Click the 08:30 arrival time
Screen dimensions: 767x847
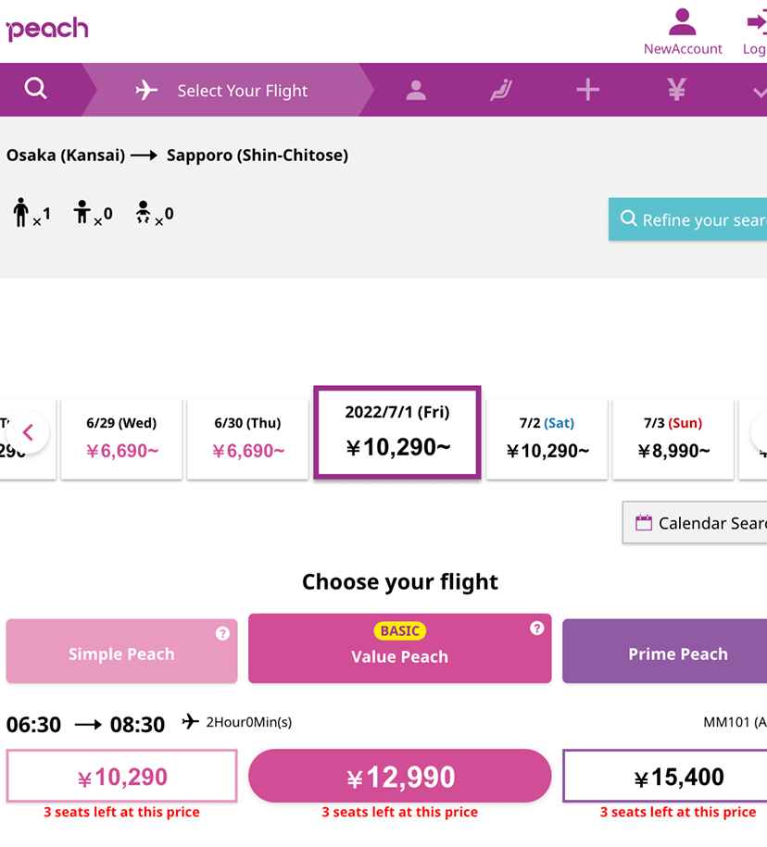[137, 725]
